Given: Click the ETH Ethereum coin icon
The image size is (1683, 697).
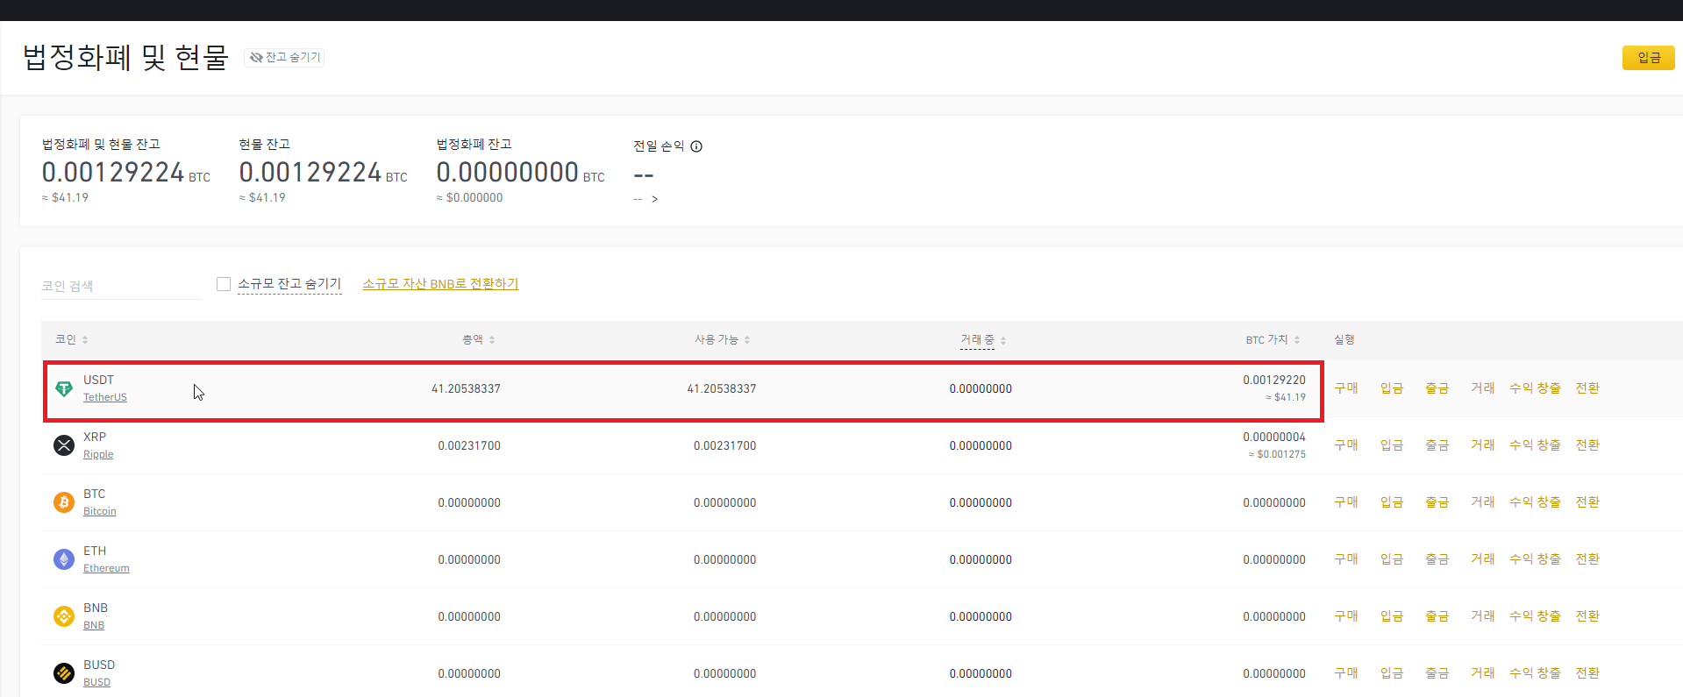Looking at the screenshot, I should click(x=64, y=559).
